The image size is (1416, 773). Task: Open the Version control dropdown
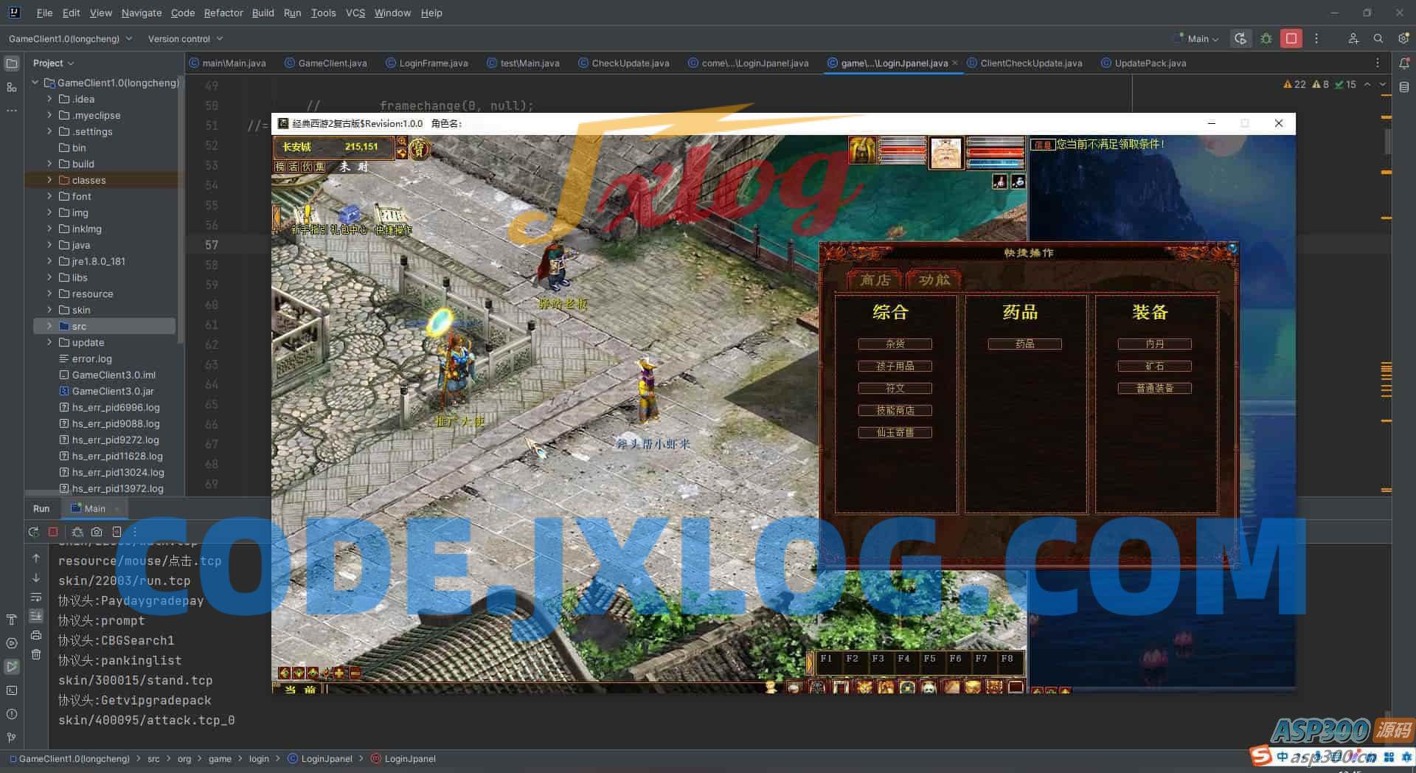pyautogui.click(x=185, y=38)
